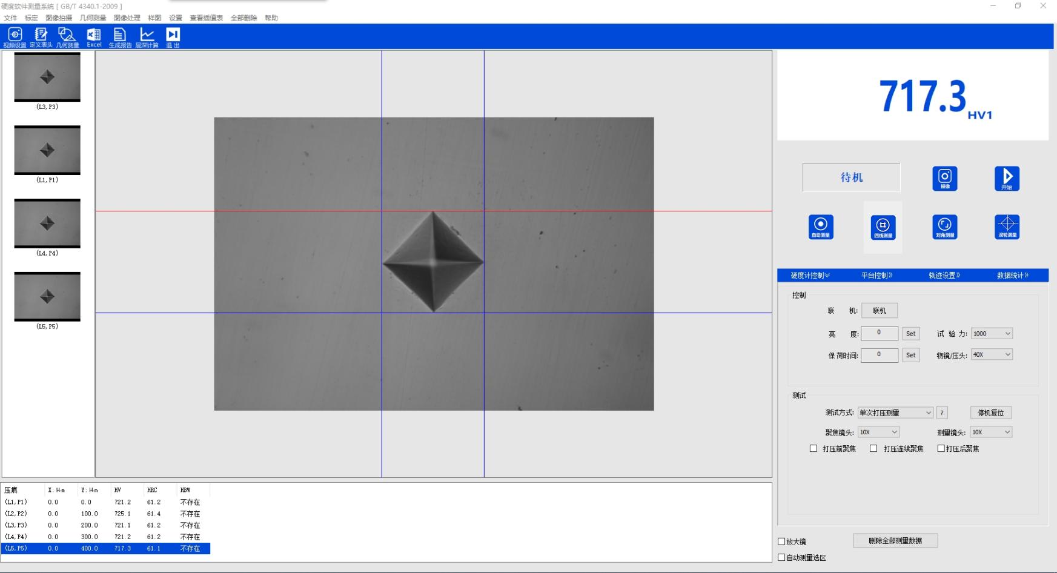Screen dimensions: 1057x573
Task: Click the Excel export toolbar icon
Action: 94,37
